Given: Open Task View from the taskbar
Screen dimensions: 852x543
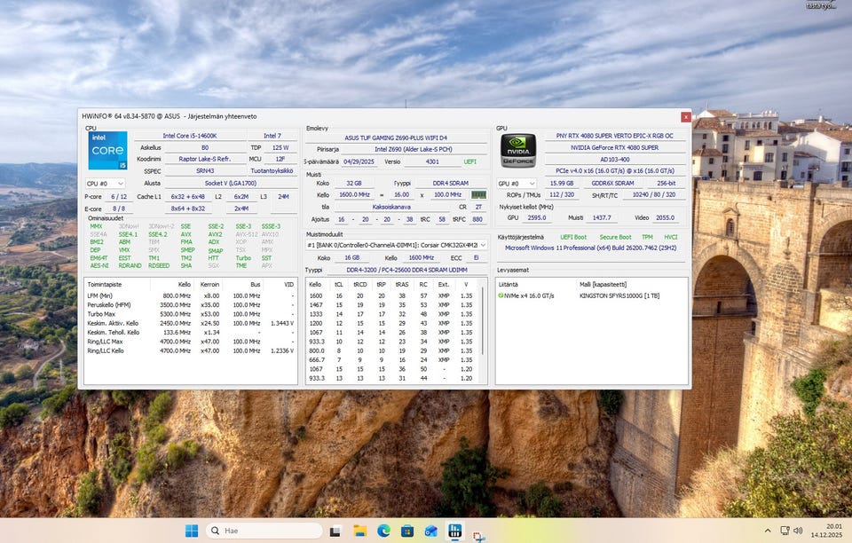Looking at the screenshot, I should click(335, 531).
